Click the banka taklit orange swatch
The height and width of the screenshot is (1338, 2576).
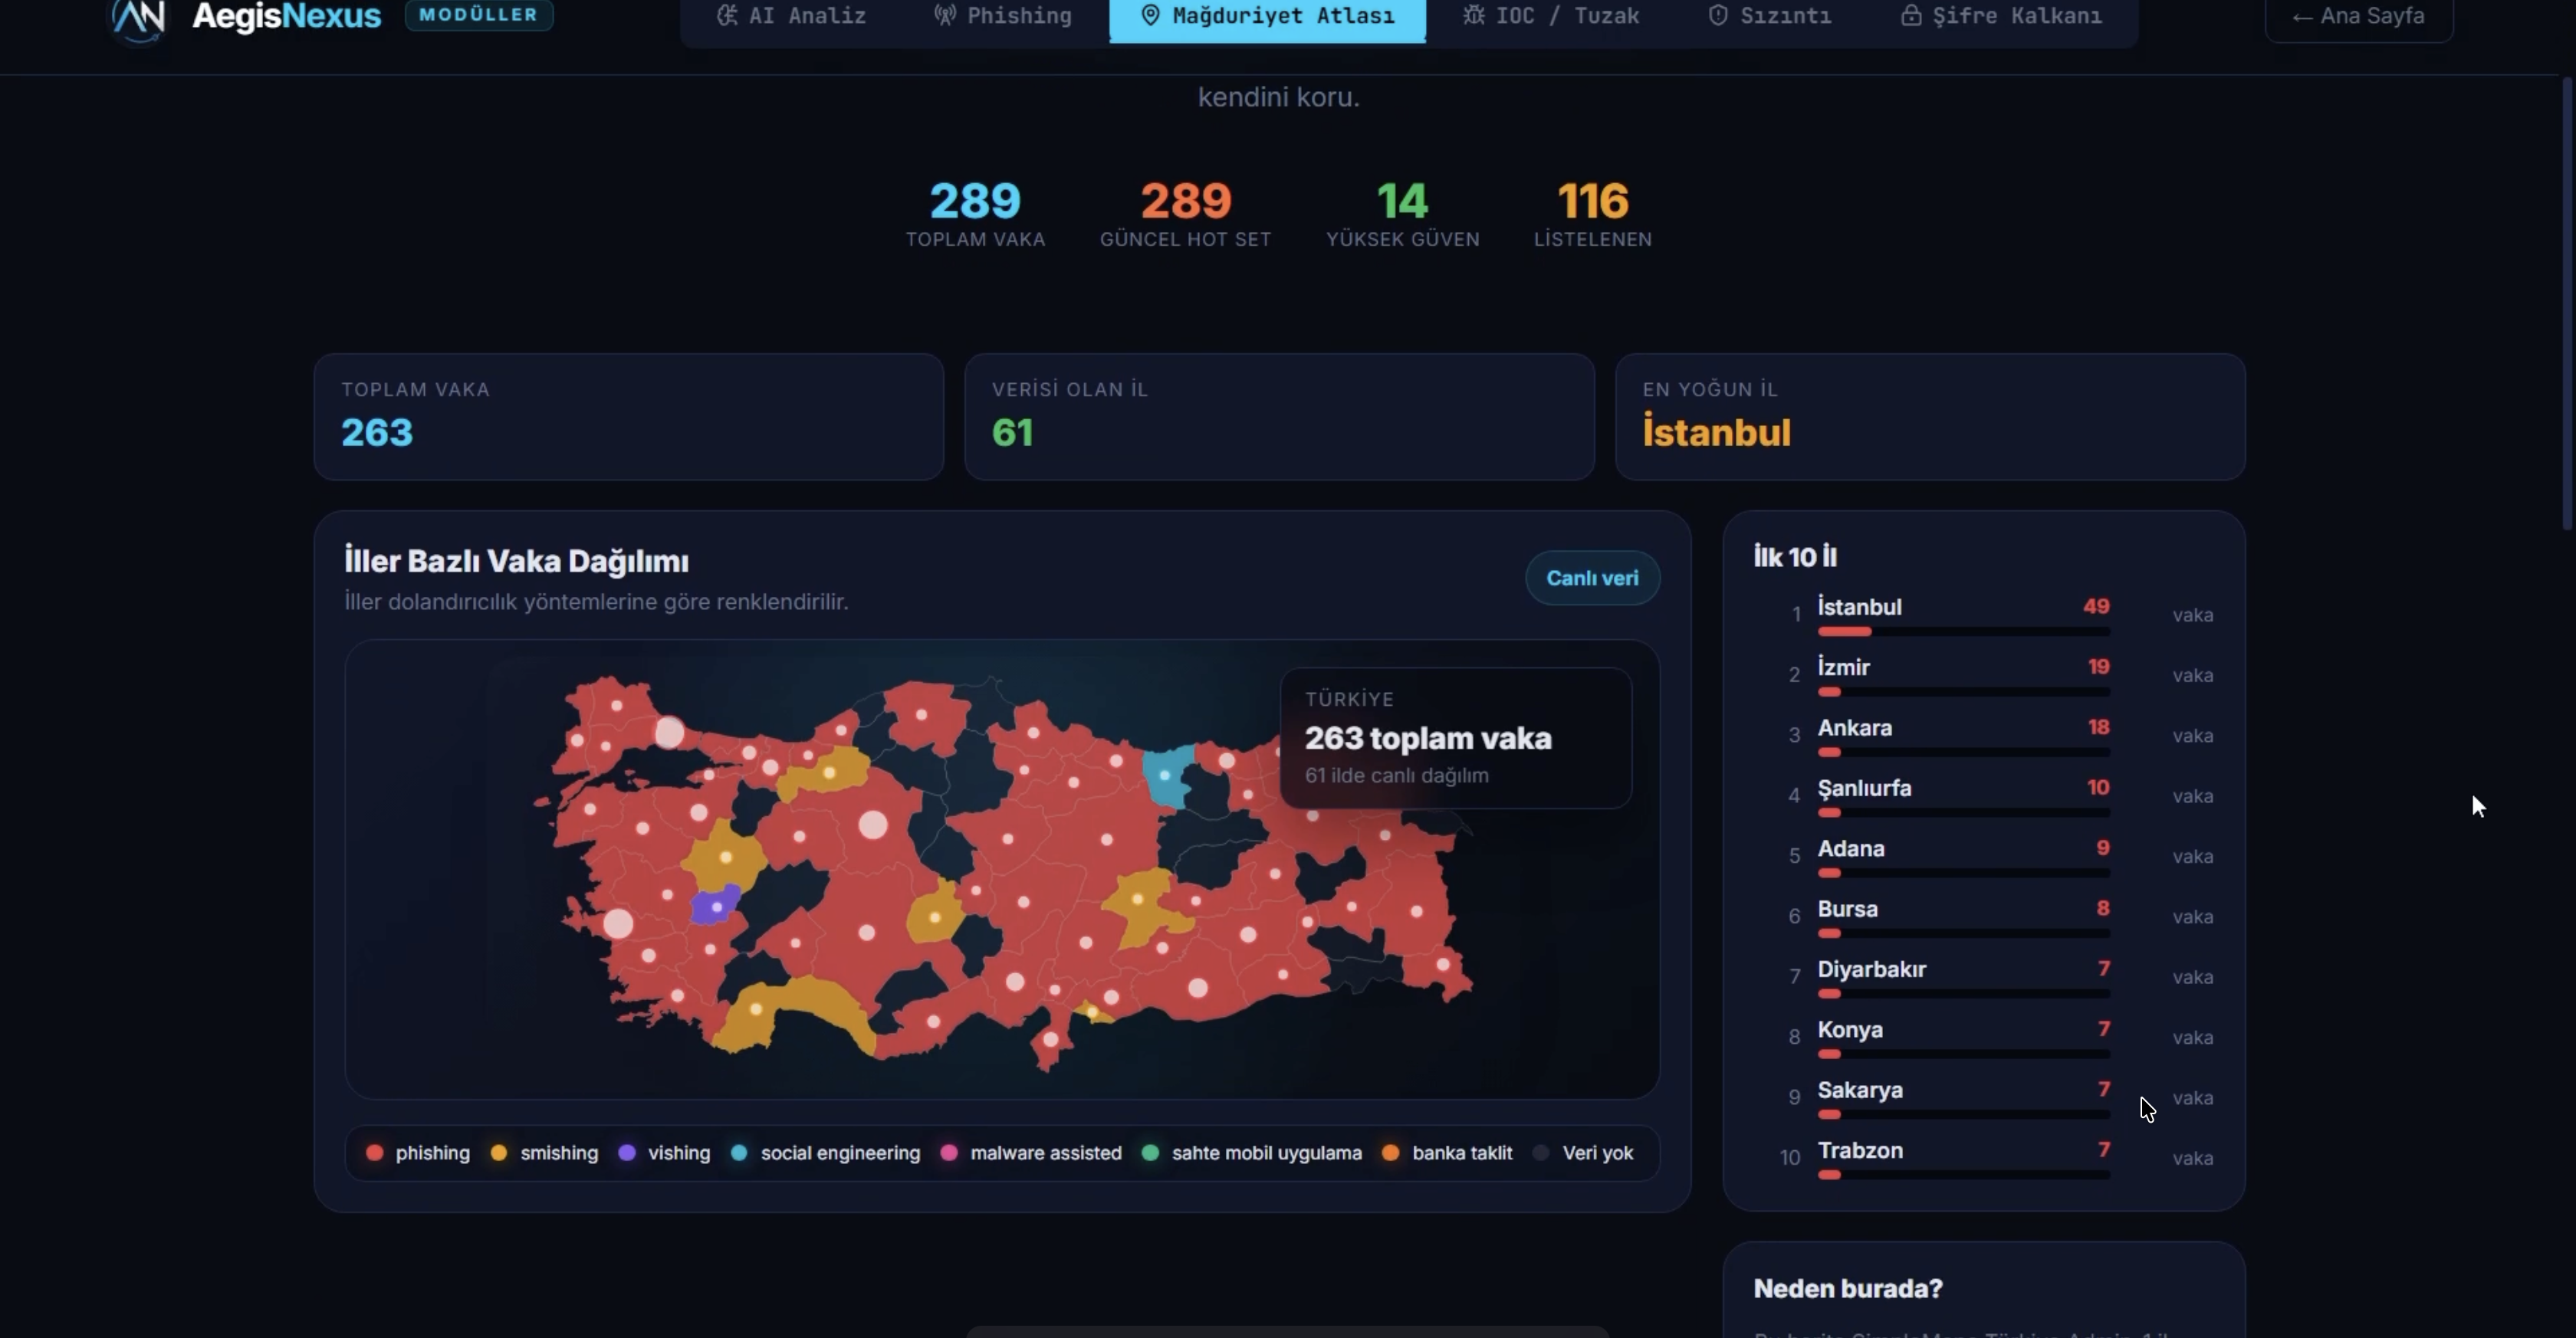click(x=1390, y=1152)
